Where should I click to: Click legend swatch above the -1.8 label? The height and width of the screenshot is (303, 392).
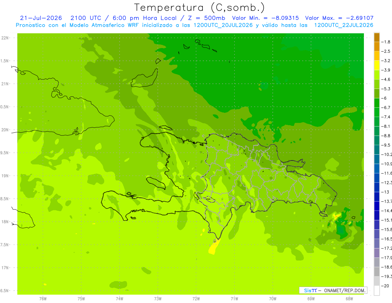tap(377, 37)
